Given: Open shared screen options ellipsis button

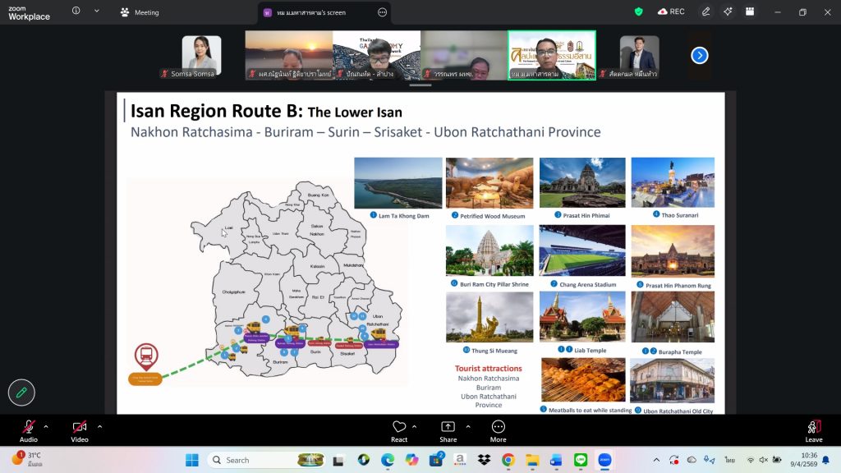Looking at the screenshot, I should tap(382, 12).
